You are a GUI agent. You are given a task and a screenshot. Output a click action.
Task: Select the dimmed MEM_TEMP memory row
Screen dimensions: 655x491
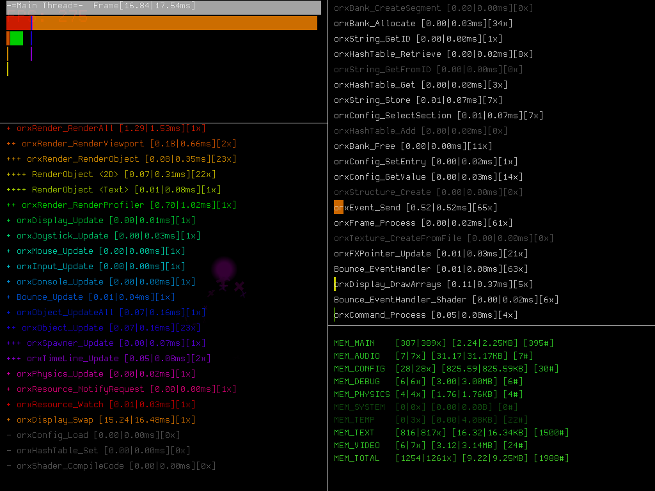(431, 420)
